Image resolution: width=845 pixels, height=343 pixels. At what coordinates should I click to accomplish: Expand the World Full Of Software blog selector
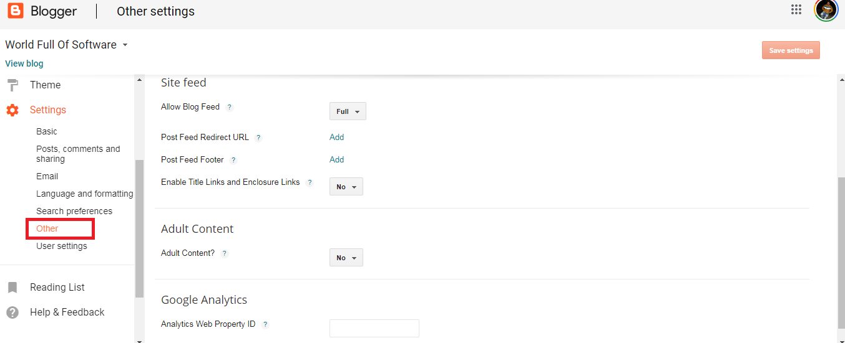coord(125,45)
